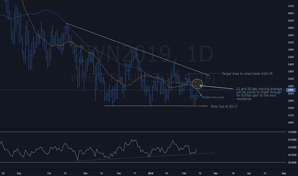The image size is (298, 176).
Task: Click the "Possible Entry point" annotation text
Action: click(x=213, y=97)
